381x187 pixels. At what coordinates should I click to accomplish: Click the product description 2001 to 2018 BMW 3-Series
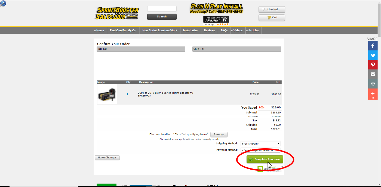[x=165, y=93]
